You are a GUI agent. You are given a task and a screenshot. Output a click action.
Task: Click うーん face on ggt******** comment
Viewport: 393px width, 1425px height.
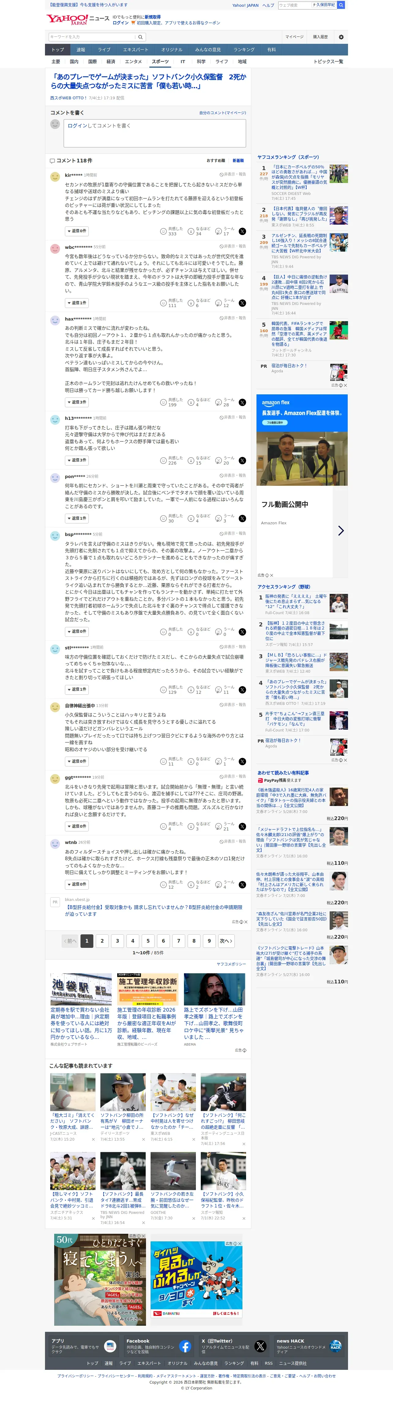coord(218,826)
